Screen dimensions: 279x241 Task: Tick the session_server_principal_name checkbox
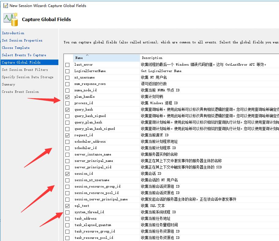[68, 199]
